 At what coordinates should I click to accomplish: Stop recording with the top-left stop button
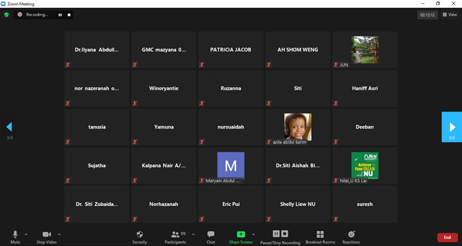69,15
